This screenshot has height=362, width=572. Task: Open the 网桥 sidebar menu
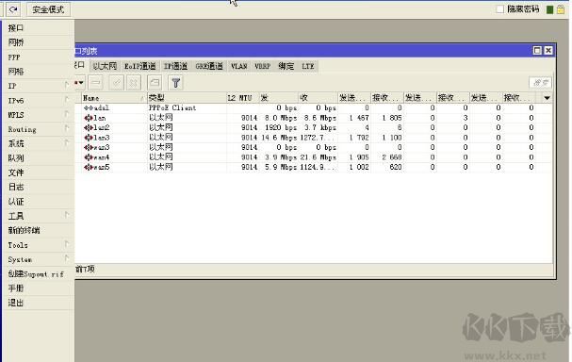coord(38,42)
